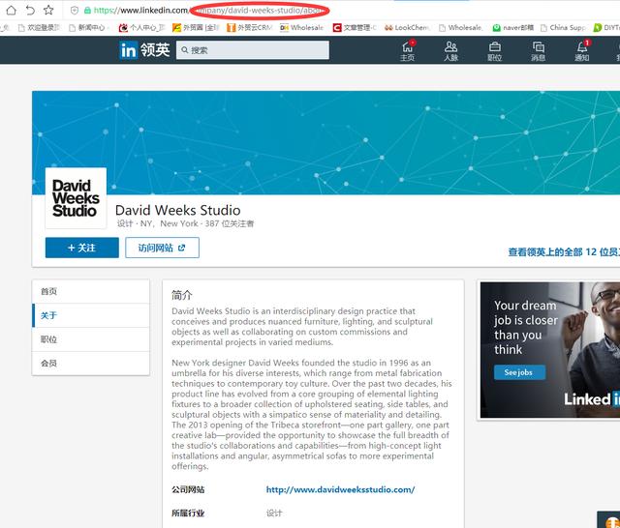Click inside the 搜索 search field
620x528 pixels.
tap(253, 50)
